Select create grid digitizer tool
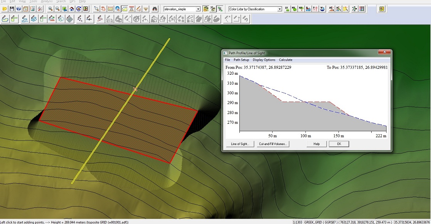Screen dimensions: 431x224 [70, 19]
